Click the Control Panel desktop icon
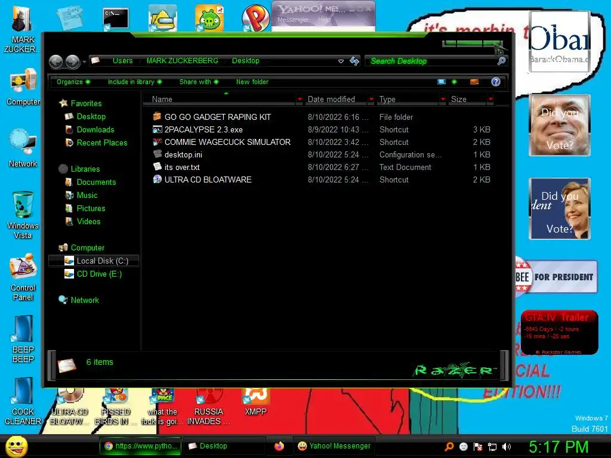Viewport: 611px width, 458px height. 23,277
